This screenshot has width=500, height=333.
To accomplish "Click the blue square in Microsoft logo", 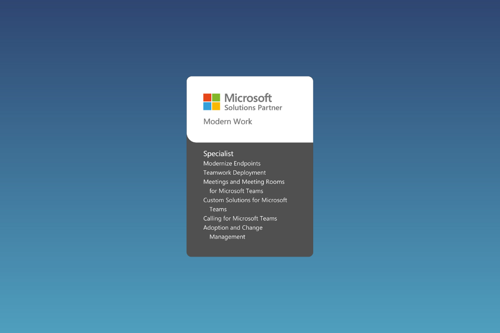I will click(x=207, y=106).
